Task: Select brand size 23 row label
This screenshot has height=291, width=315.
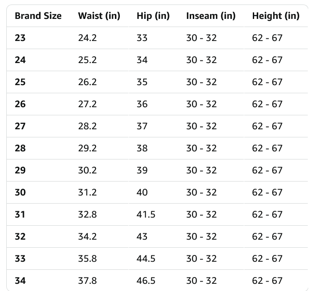Action: (20, 38)
